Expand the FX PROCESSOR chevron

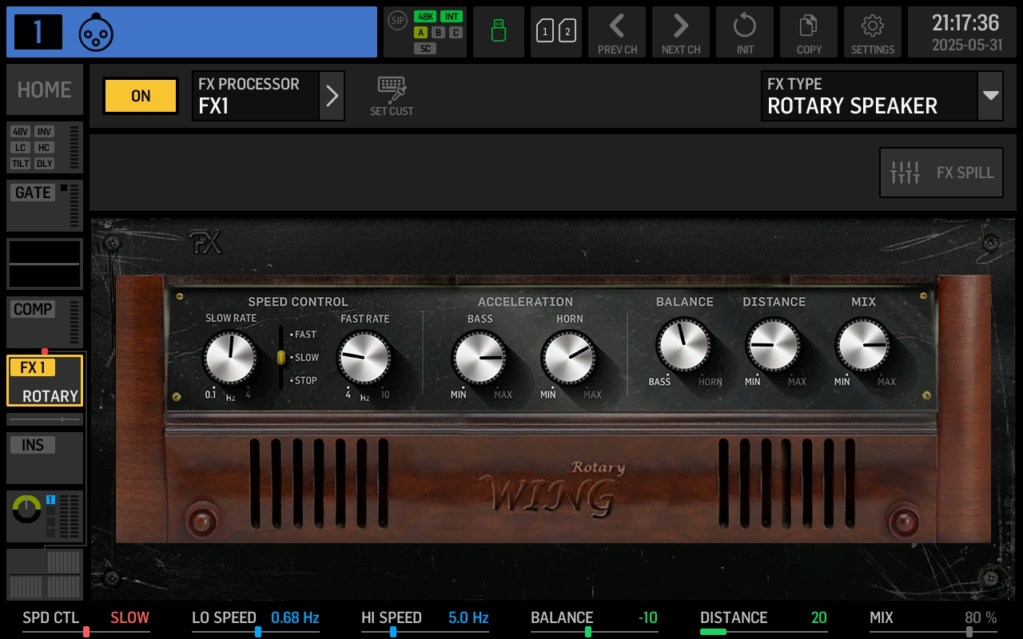(x=332, y=96)
